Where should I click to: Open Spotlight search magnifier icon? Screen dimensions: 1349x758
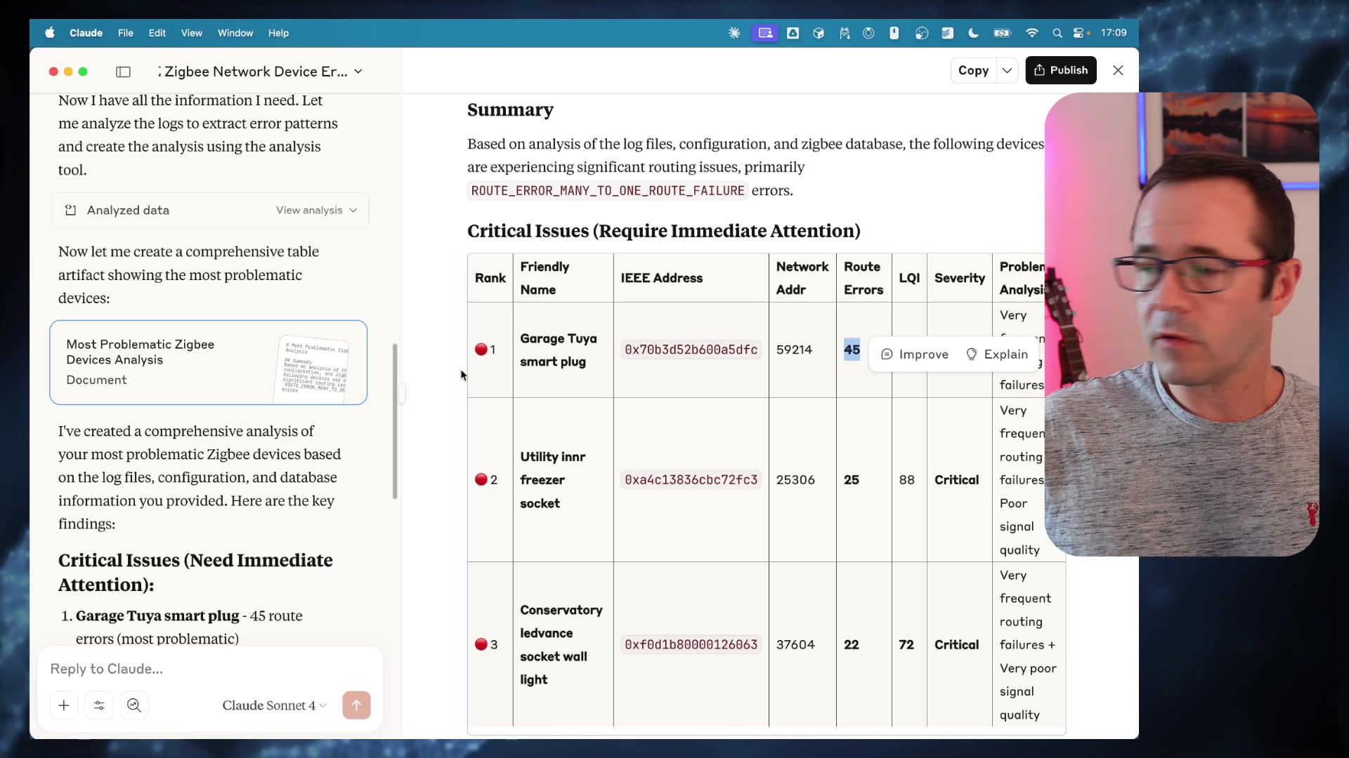pos(1058,33)
